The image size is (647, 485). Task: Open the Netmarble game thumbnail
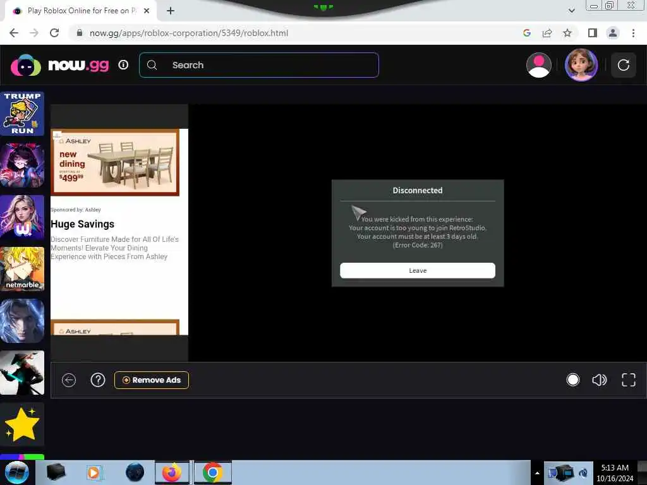pyautogui.click(x=22, y=269)
